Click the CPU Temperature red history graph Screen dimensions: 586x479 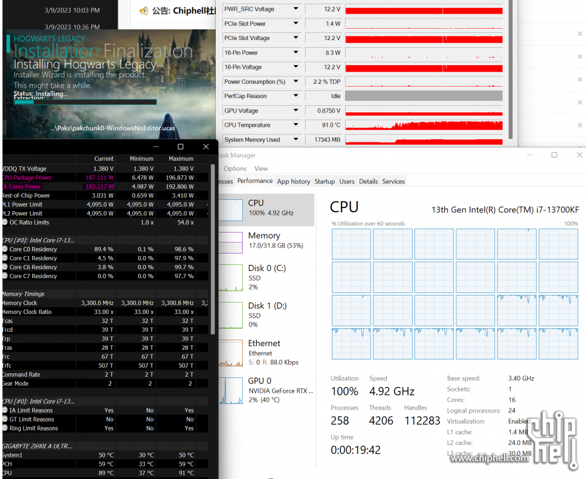424,125
